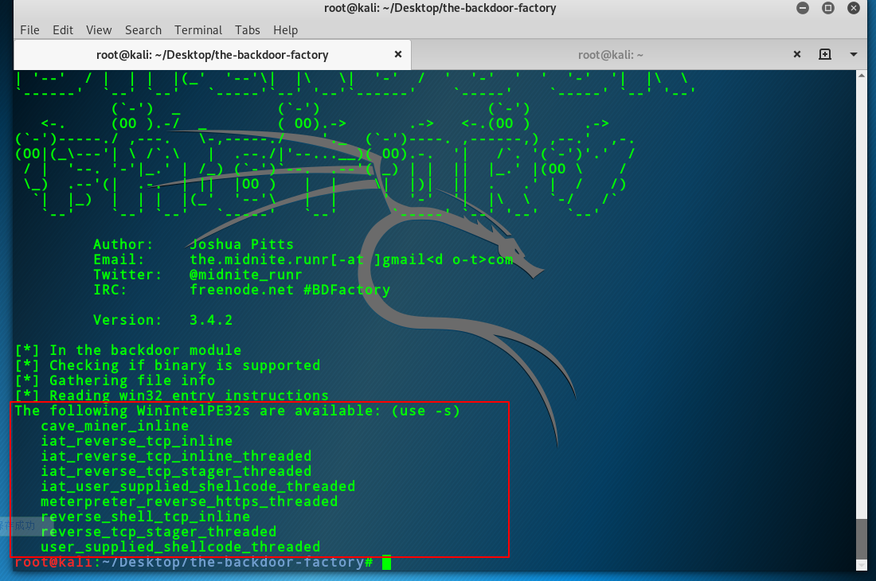Open the Terminal menu
This screenshot has width=876, height=581.
(x=197, y=30)
